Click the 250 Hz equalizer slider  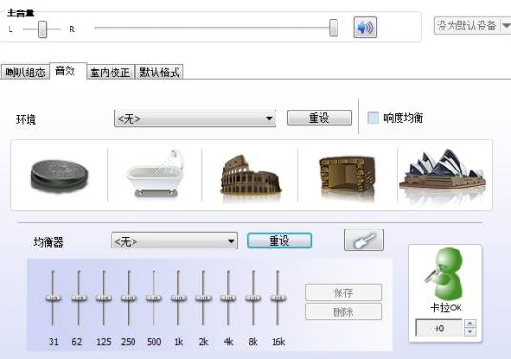tap(129, 298)
